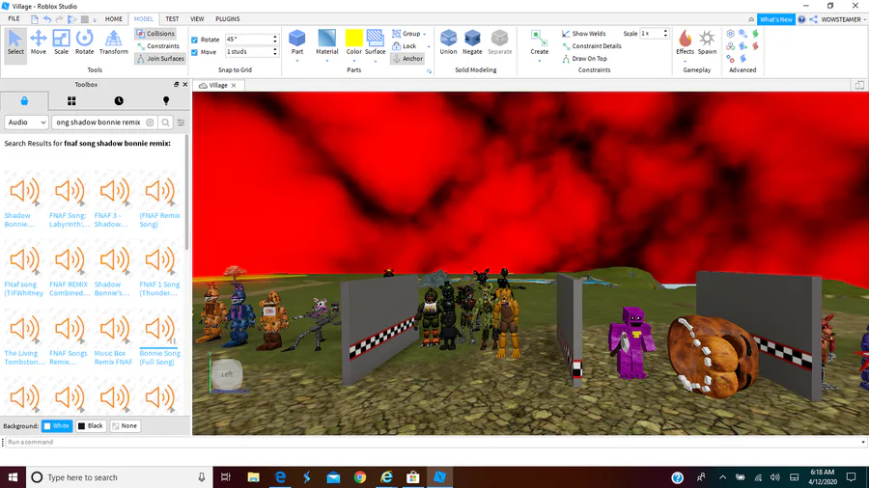Image resolution: width=869 pixels, height=488 pixels.
Task: Open Toolbox search filter options
Action: pyautogui.click(x=181, y=122)
